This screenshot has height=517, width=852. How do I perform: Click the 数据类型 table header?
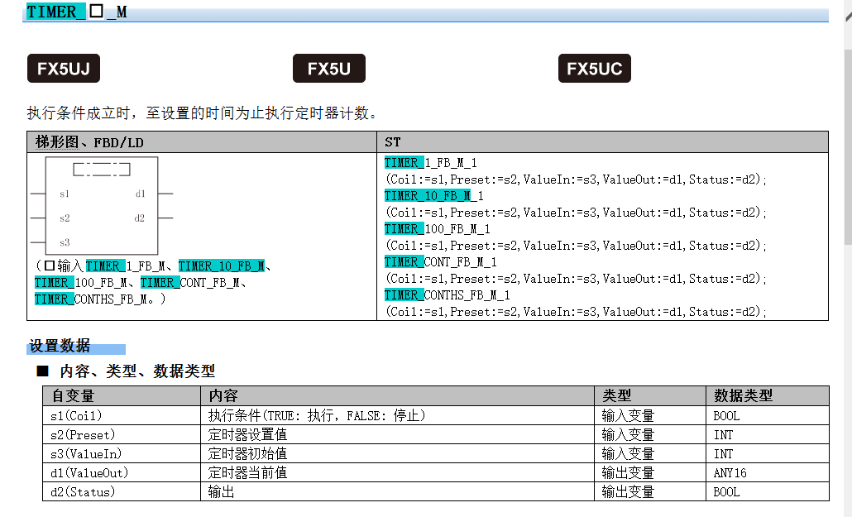(743, 395)
